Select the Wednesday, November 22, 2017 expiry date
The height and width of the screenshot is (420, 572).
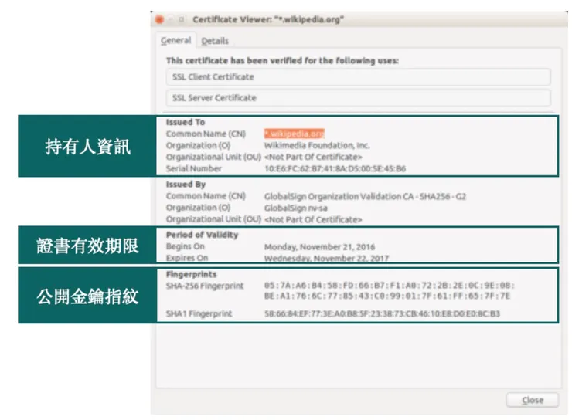click(326, 259)
